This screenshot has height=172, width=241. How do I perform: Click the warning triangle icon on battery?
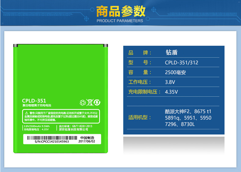pyautogui.click(x=27, y=113)
